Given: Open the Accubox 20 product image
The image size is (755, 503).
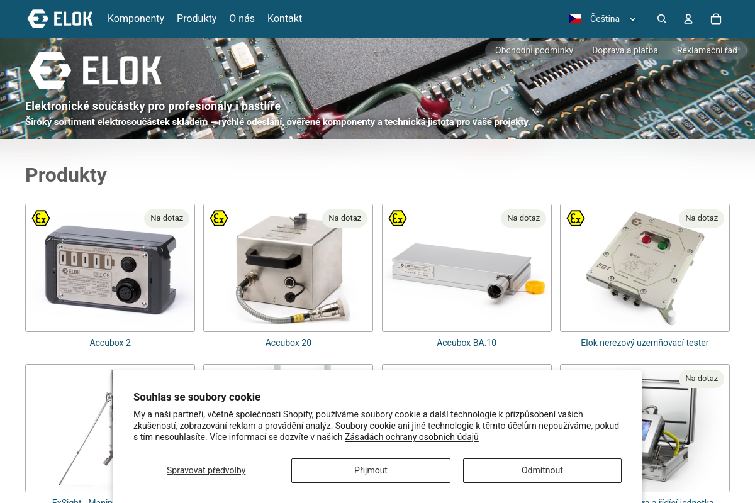Looking at the screenshot, I should point(288,268).
